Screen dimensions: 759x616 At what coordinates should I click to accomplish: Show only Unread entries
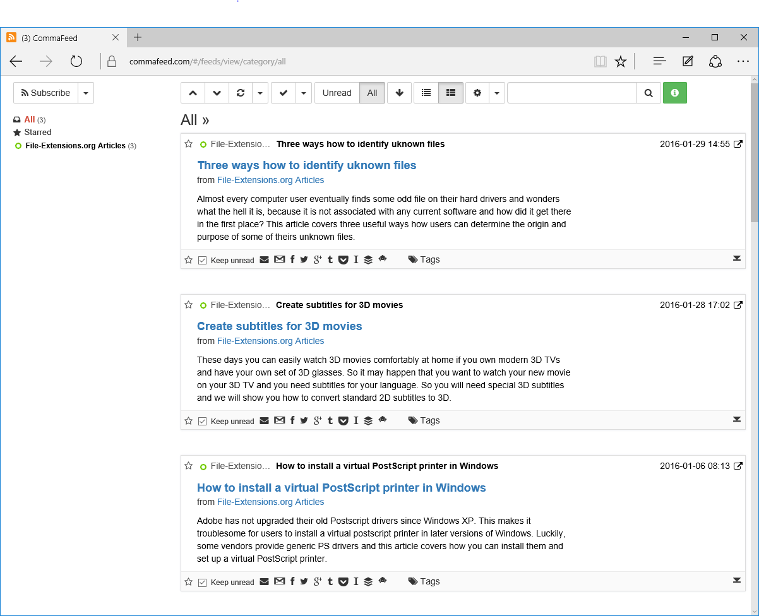tap(337, 93)
